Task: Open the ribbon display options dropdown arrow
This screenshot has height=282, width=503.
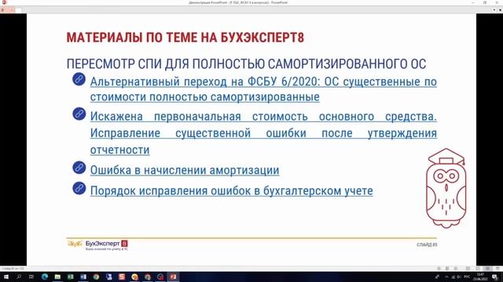Action: click(x=494, y=10)
